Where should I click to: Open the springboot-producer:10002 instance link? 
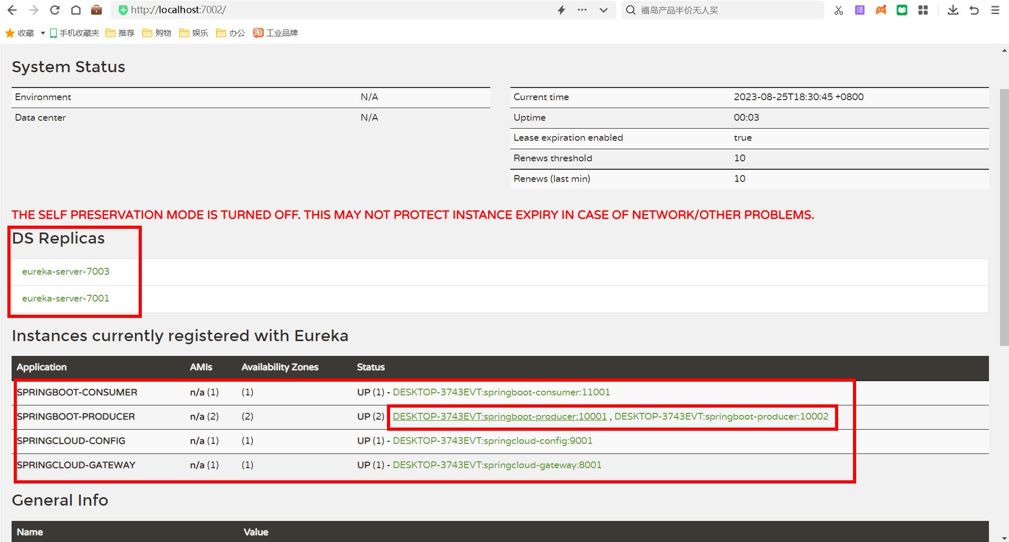(722, 417)
